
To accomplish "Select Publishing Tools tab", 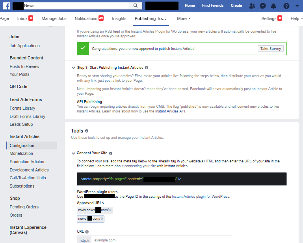I will point(151,18).
